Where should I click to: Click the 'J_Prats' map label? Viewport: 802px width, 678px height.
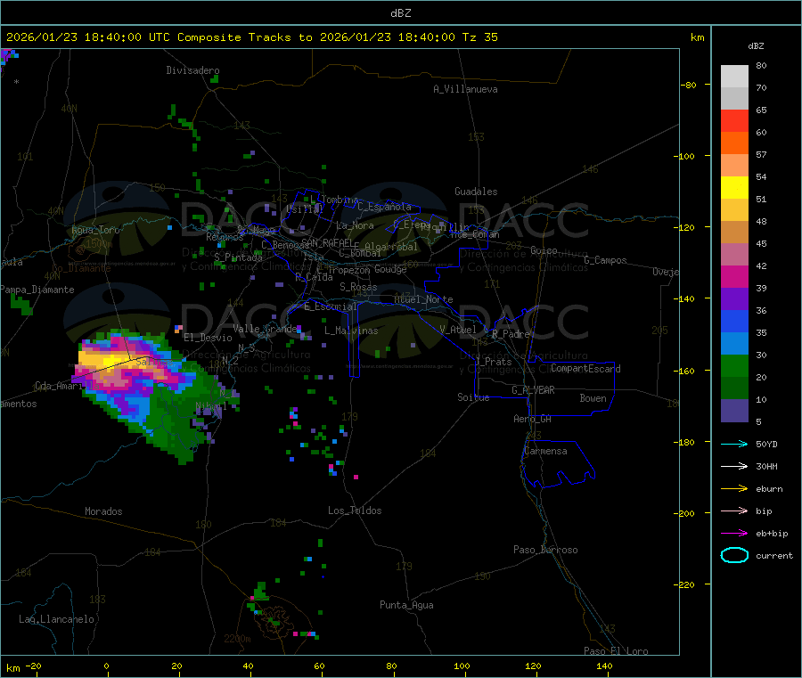(493, 362)
